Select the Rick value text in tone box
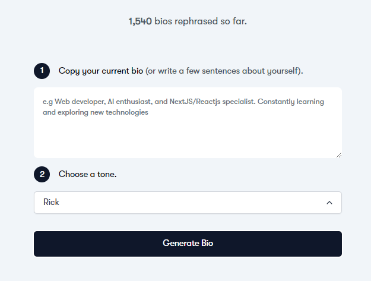Image resolution: width=371 pixels, height=281 pixels. pos(51,202)
